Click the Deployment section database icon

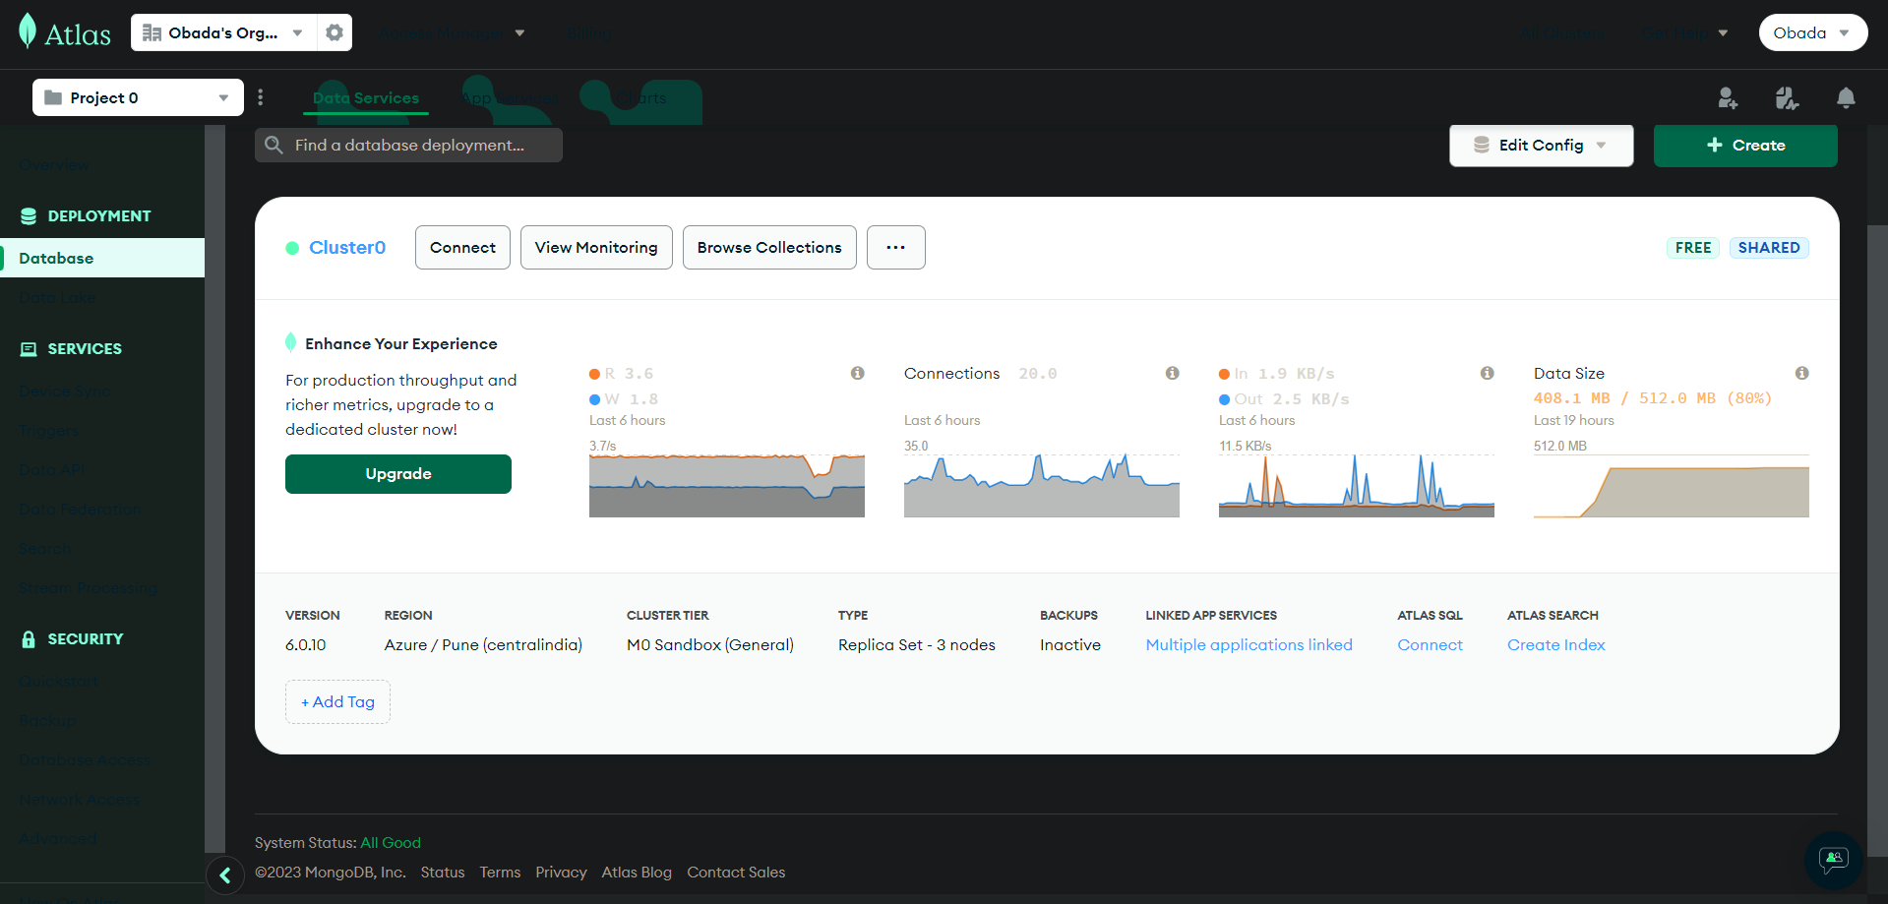point(29,216)
